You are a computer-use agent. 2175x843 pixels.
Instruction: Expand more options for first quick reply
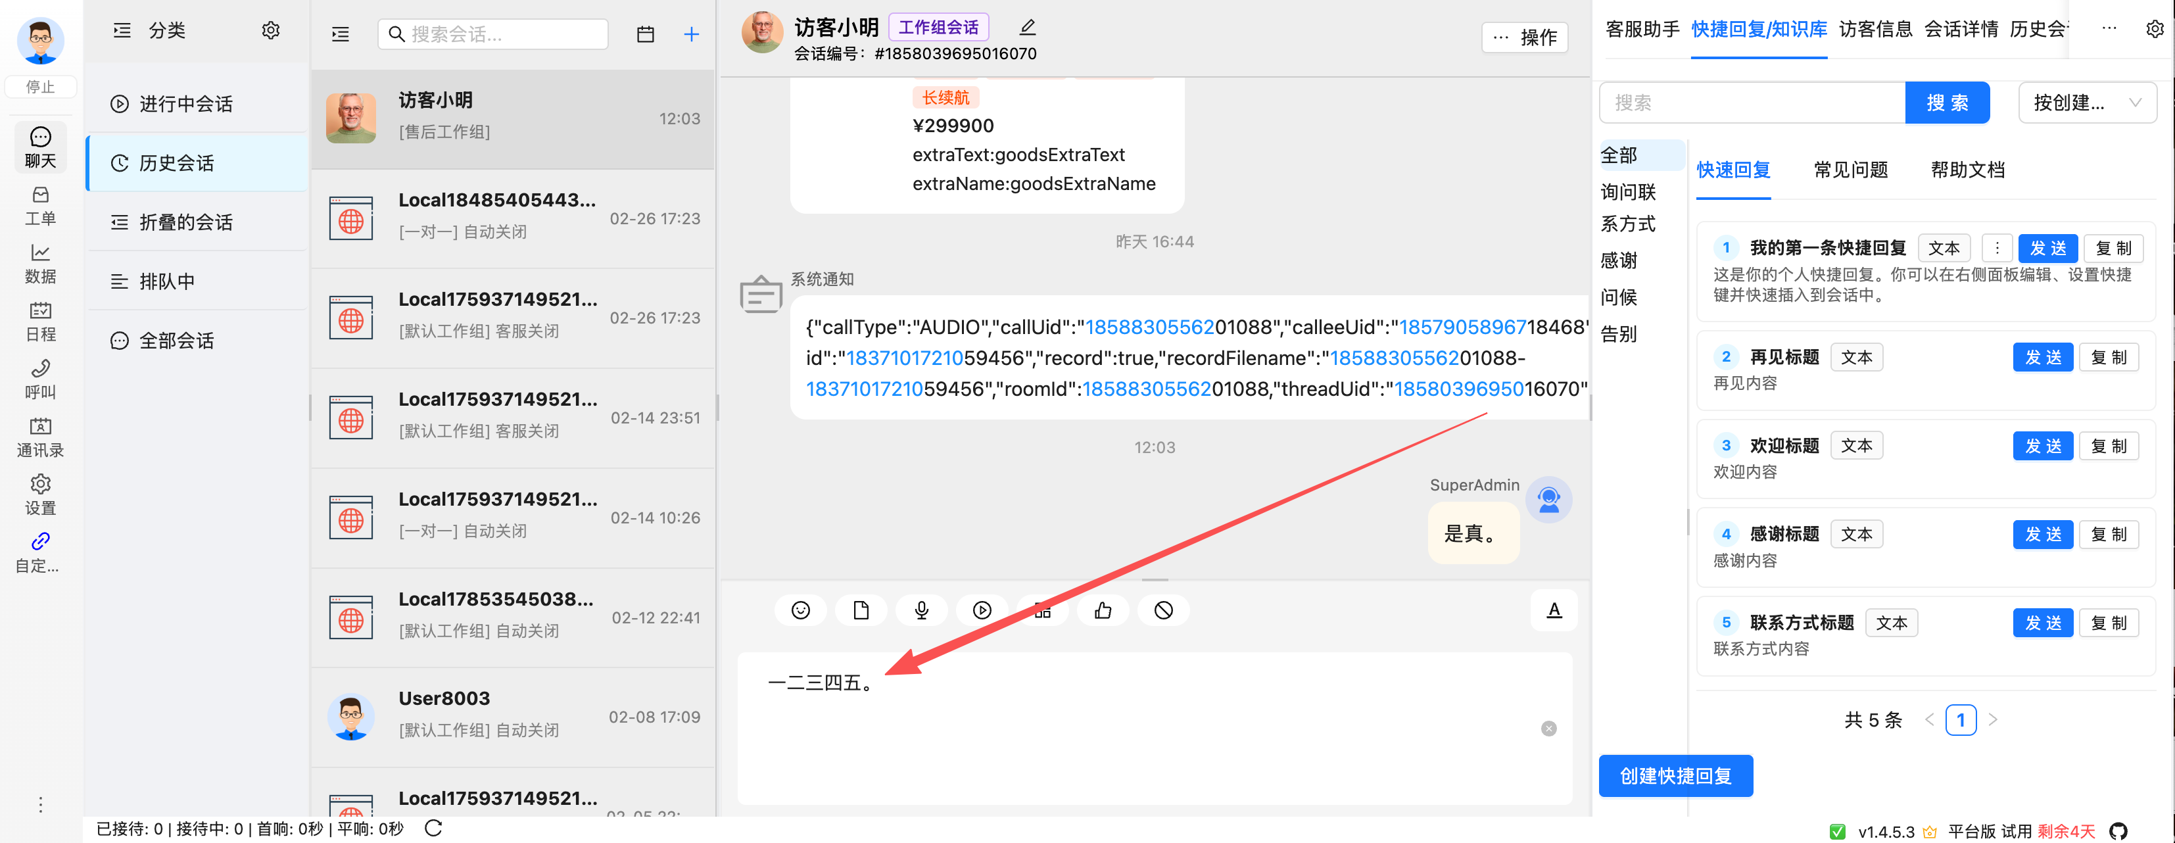click(1996, 247)
